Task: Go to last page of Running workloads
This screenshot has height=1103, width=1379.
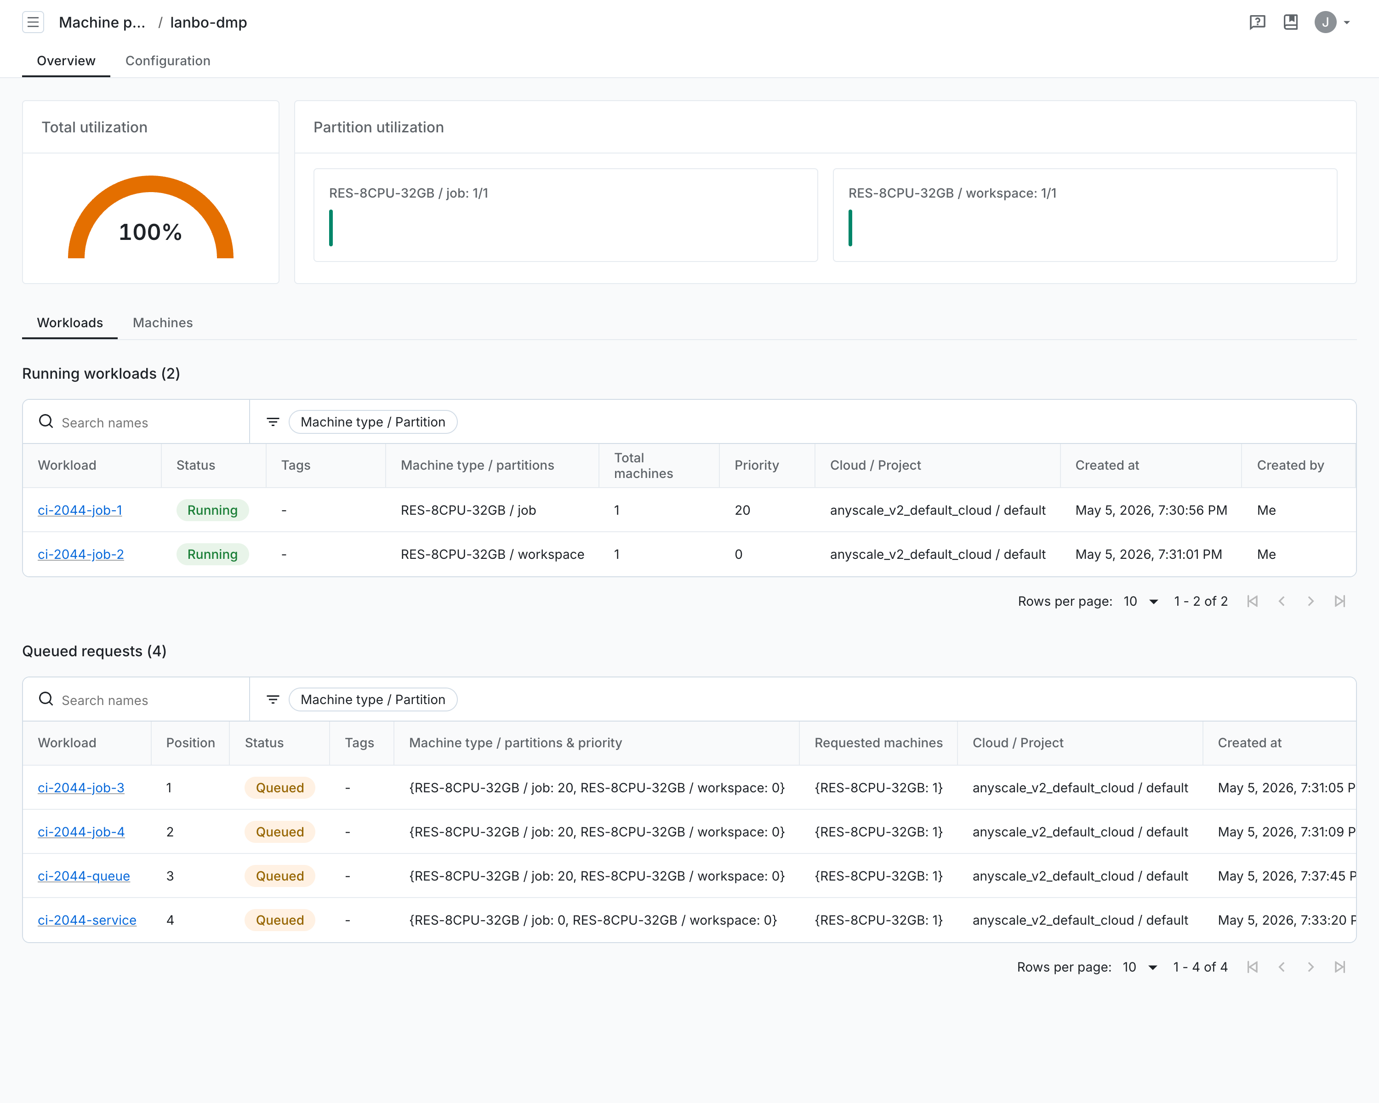Action: 1340,601
